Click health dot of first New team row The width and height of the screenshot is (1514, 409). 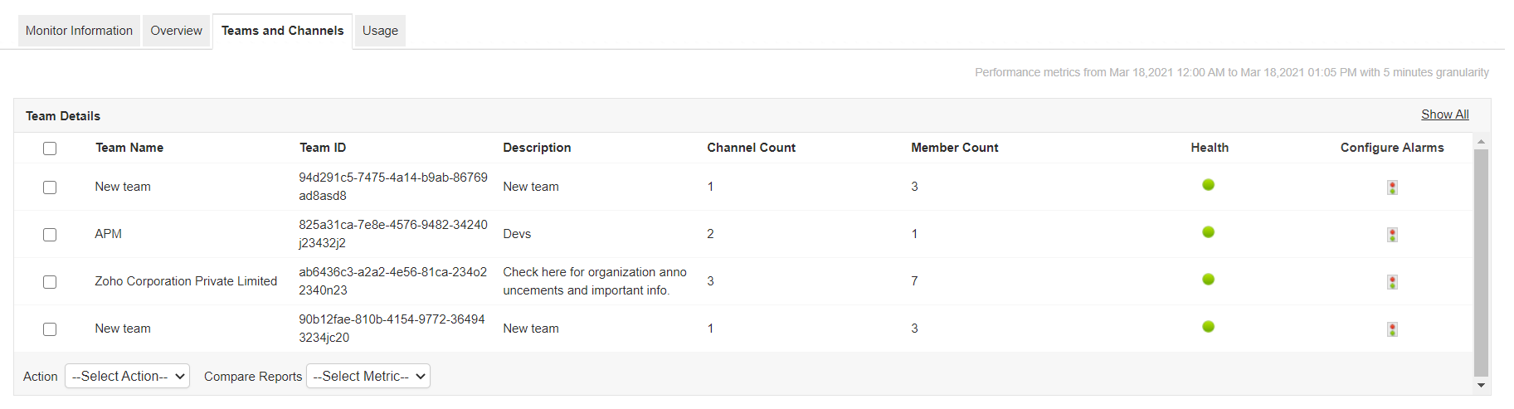pos(1208,185)
